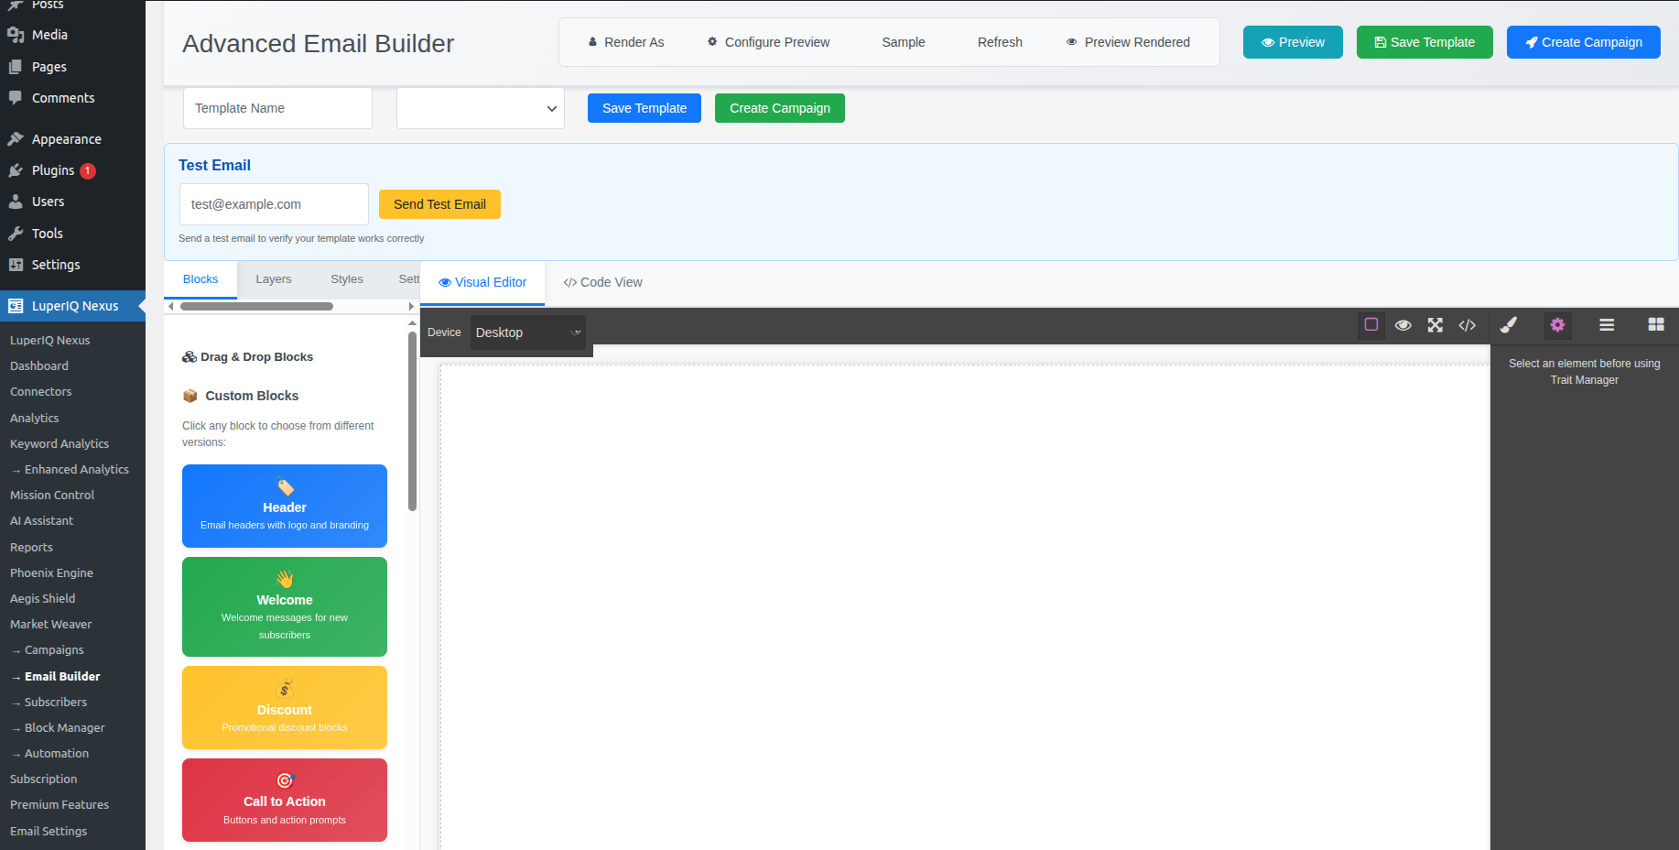
Task: Toggle the Preview Rendered option
Action: click(x=1128, y=42)
